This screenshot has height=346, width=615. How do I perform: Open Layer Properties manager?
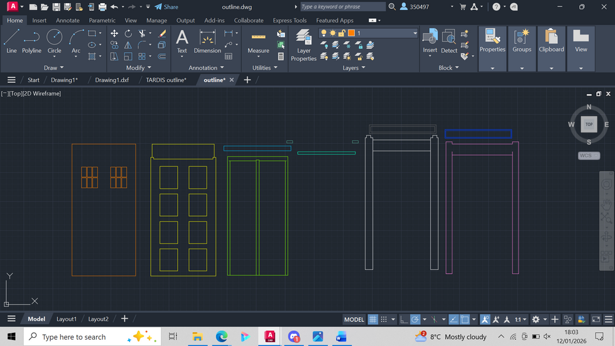(303, 45)
